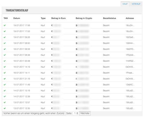The width and height of the screenshot is (144, 118).
Task: Click green checkmark for 16-07-2017 14:19 transaction
Action: [x=5, y=67]
